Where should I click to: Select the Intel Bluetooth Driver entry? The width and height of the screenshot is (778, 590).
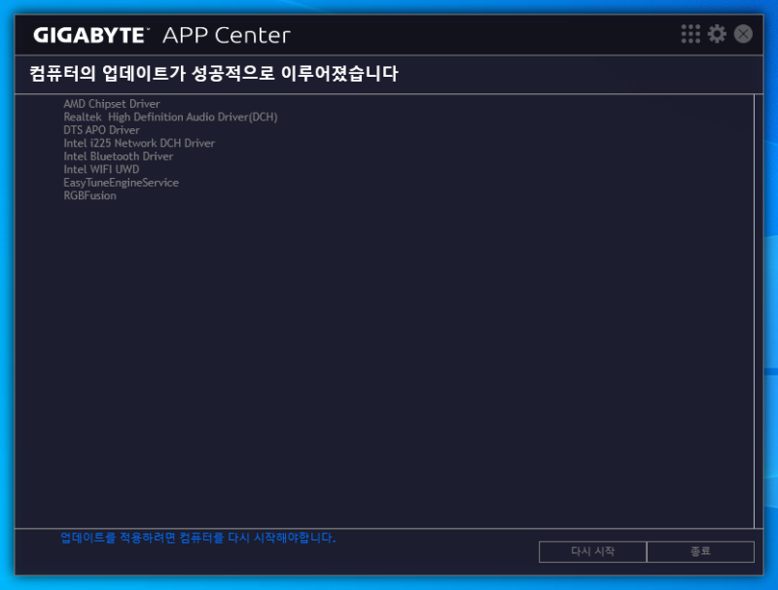117,156
